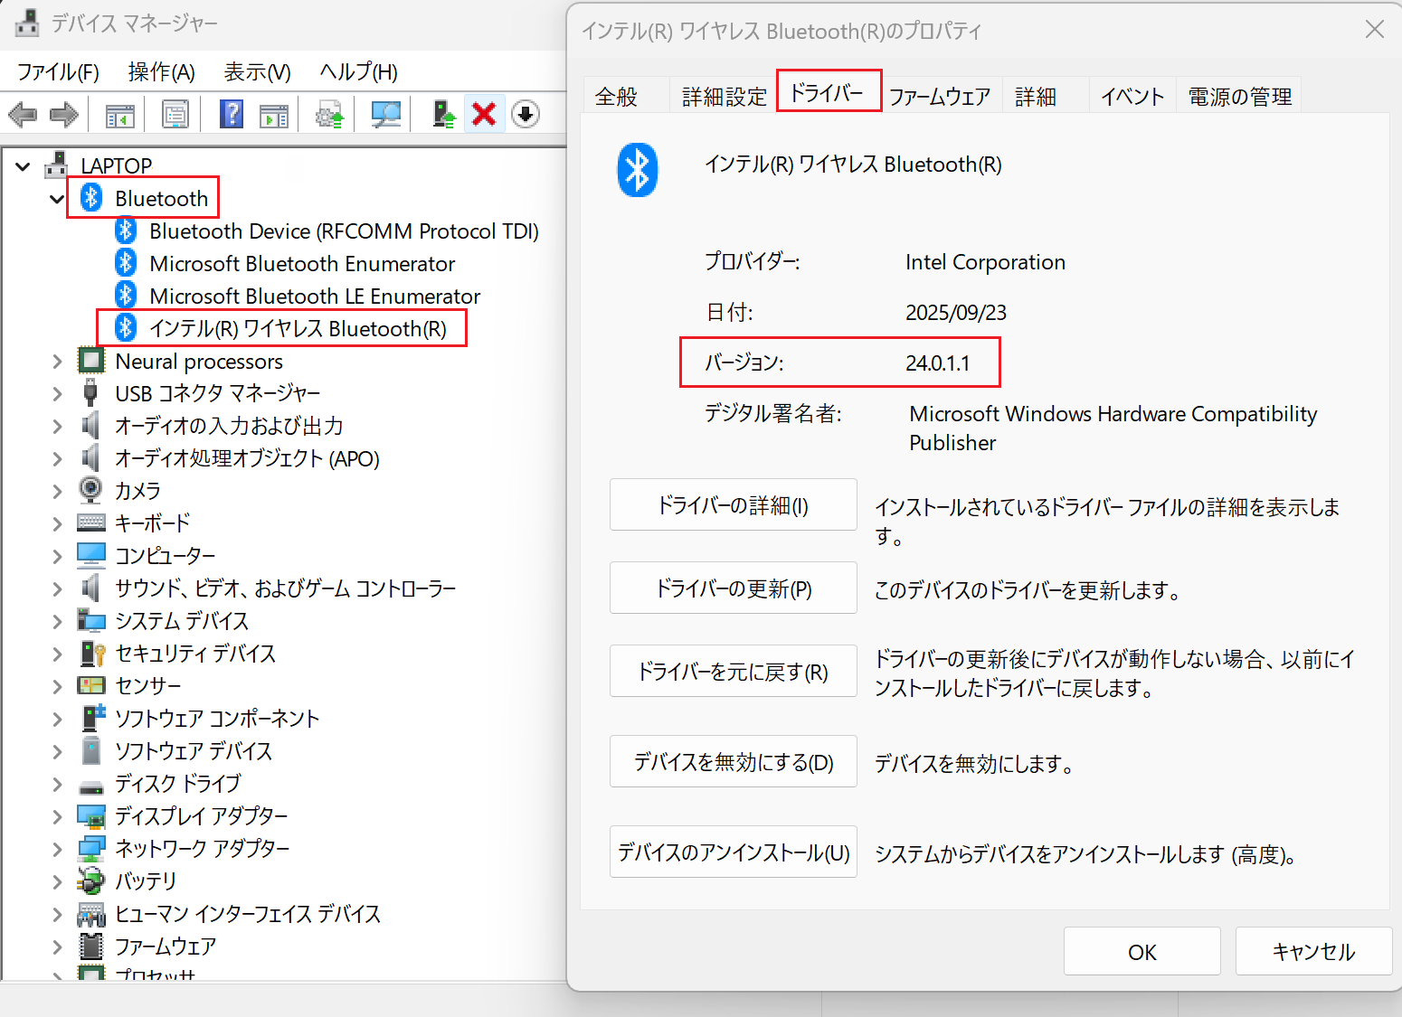The image size is (1402, 1017).
Task: Click the scan for hardware changes icon
Action: (x=386, y=115)
